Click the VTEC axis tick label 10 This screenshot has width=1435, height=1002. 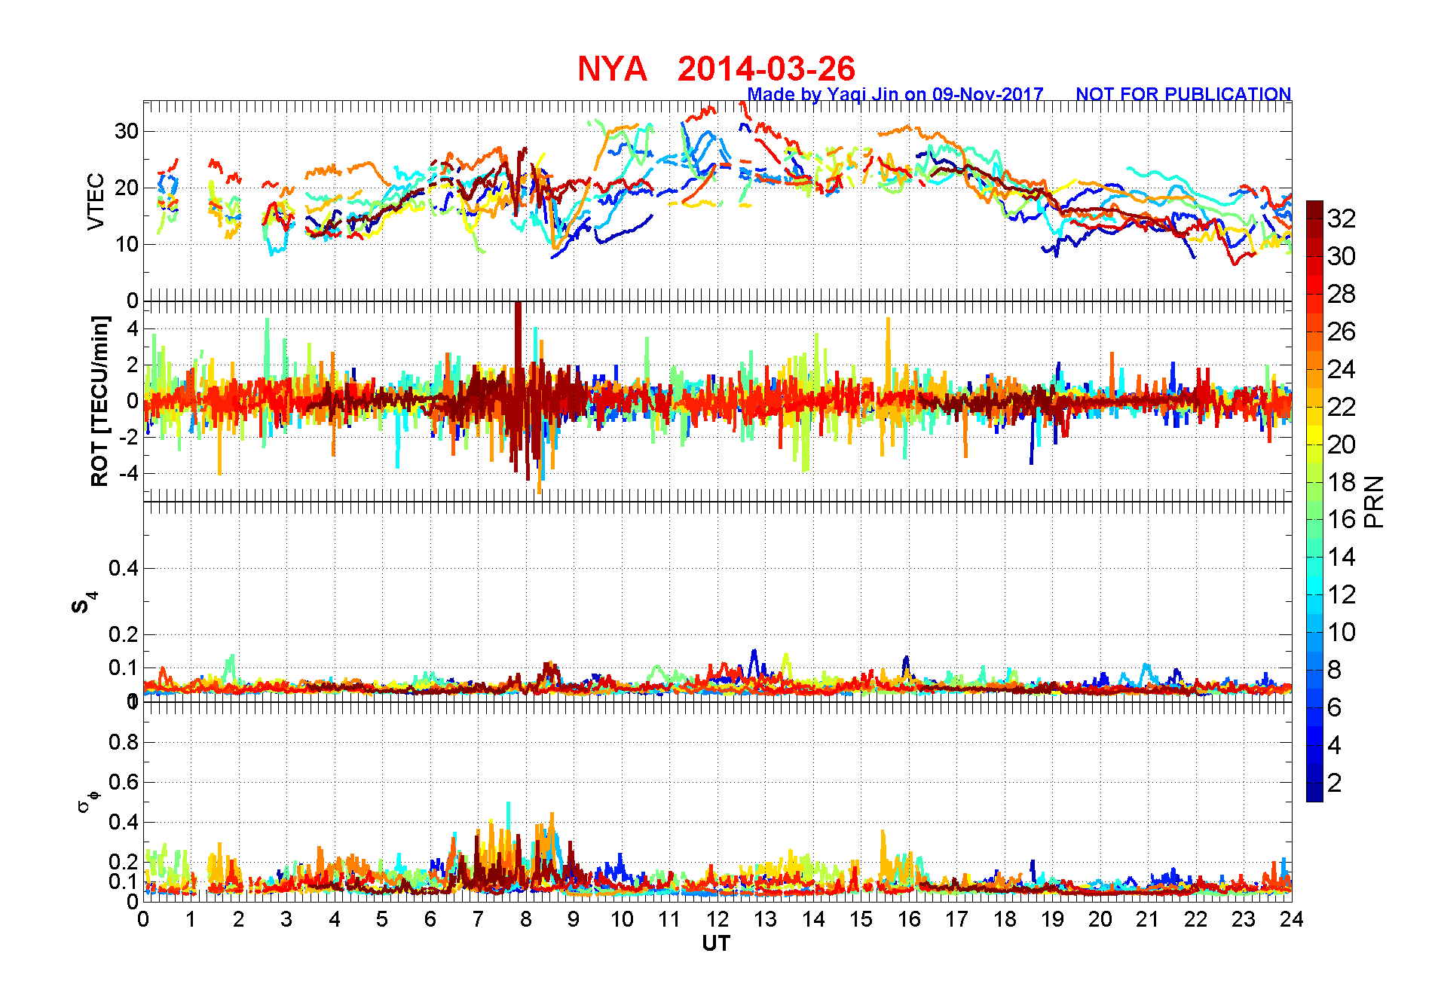click(x=127, y=244)
